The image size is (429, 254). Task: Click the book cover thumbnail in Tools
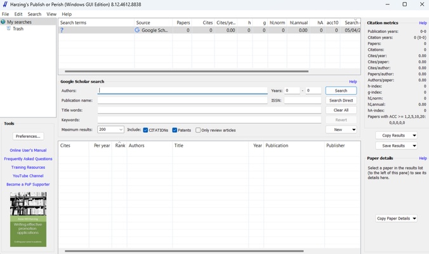coord(28,219)
